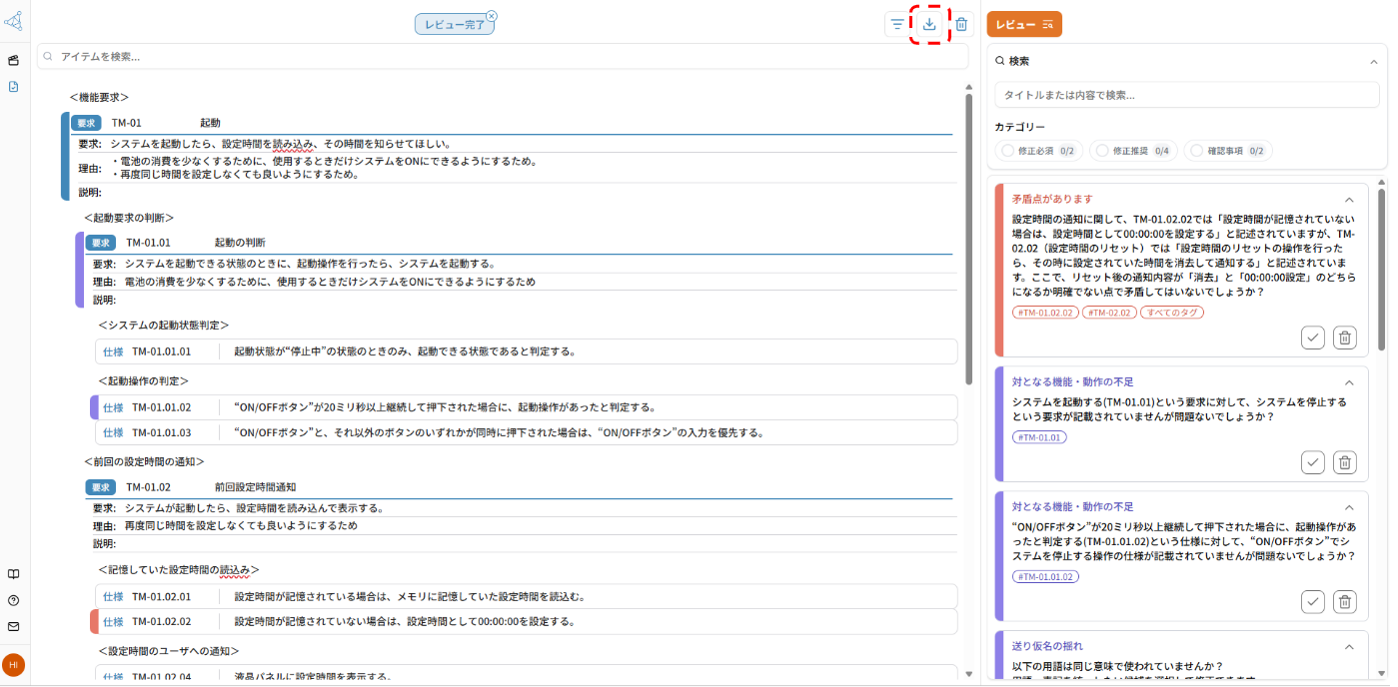
Task: Click inside the アイテムを検索 search field
Action: [300, 56]
